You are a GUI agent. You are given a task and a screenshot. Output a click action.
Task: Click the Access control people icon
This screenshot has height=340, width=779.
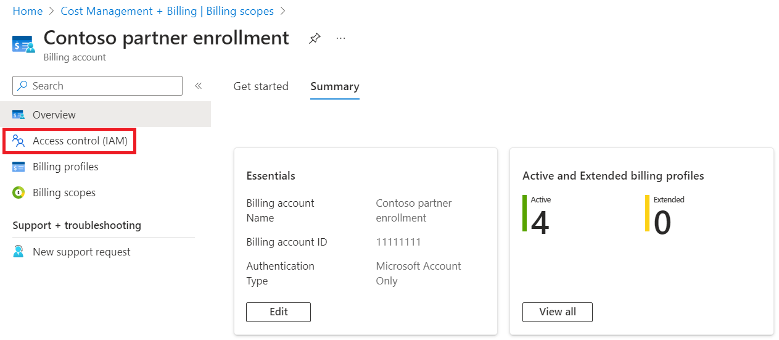19,141
